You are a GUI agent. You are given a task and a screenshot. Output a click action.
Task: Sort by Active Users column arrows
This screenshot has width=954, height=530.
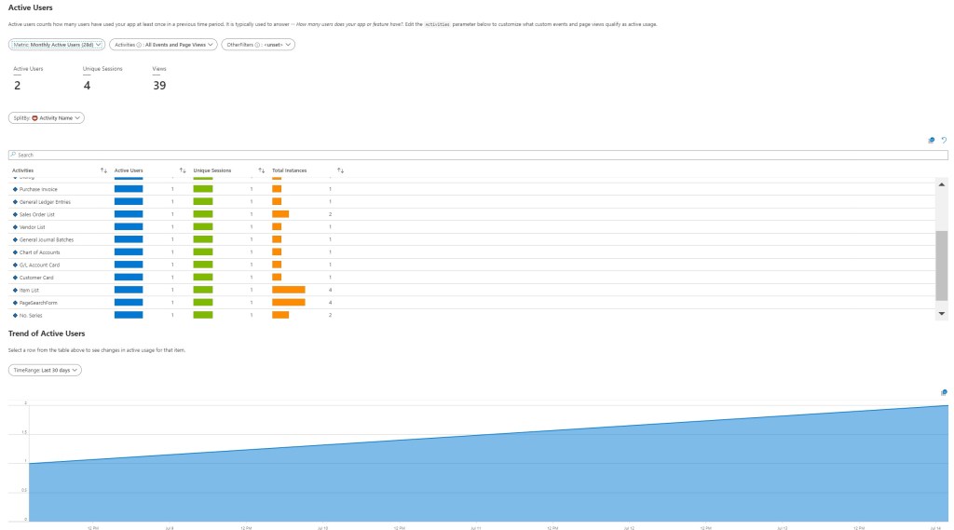(x=183, y=170)
